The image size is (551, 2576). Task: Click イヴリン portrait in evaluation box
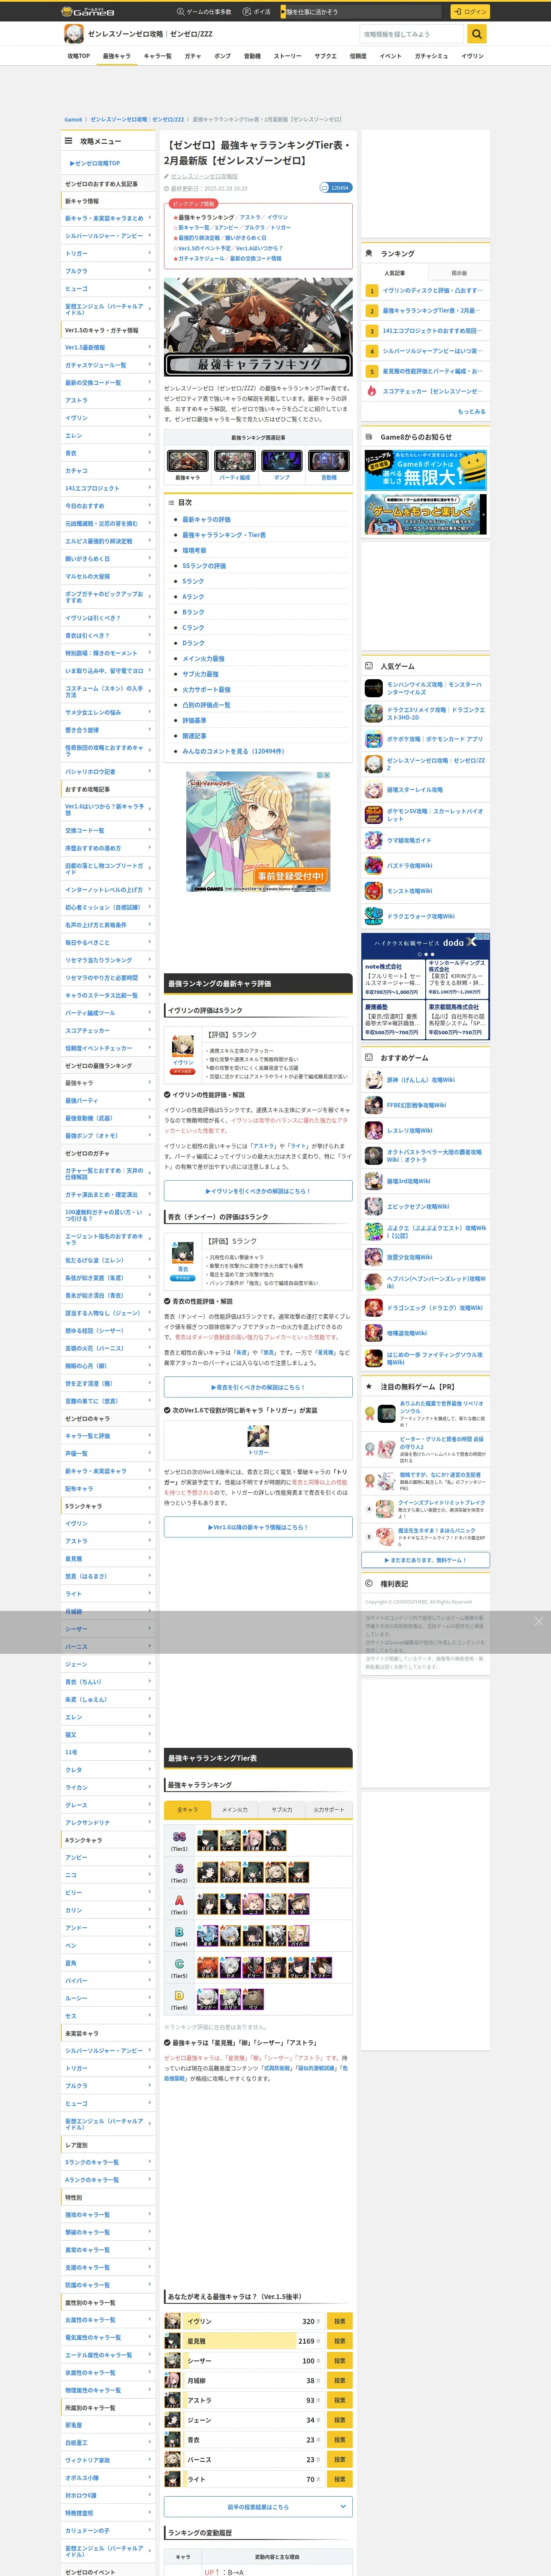coord(183,1046)
